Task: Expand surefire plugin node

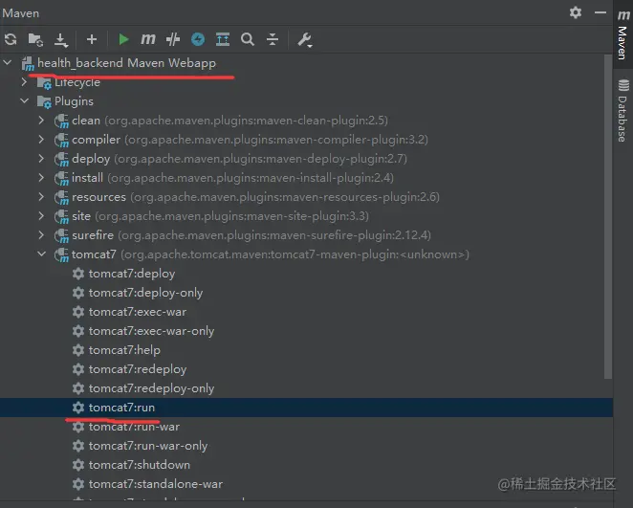Action: pos(41,234)
